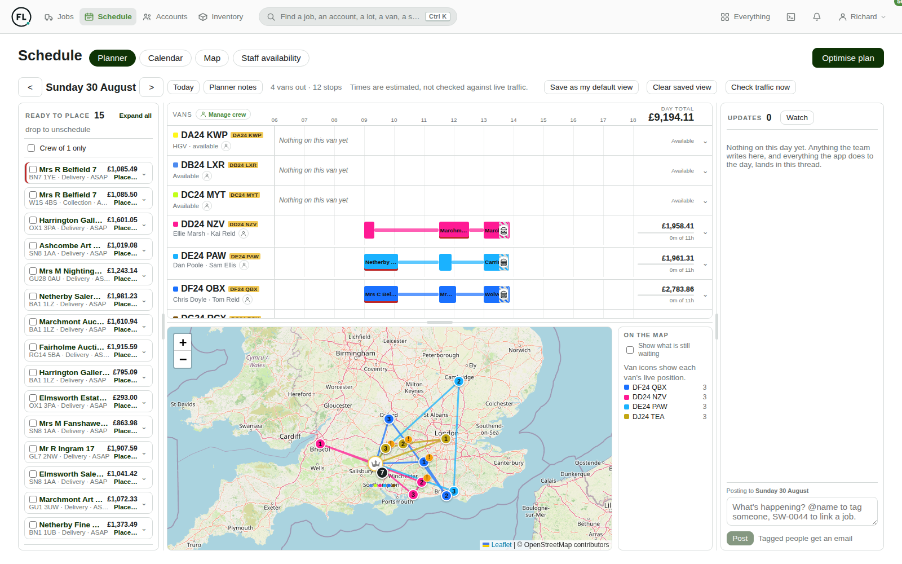The height and width of the screenshot is (564, 902).
Task: Open Planner notes
Action: point(233,87)
